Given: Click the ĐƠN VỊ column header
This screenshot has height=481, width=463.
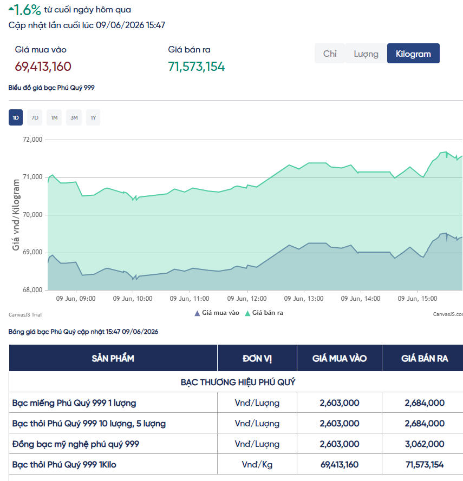Looking at the screenshot, I should click(x=257, y=358).
